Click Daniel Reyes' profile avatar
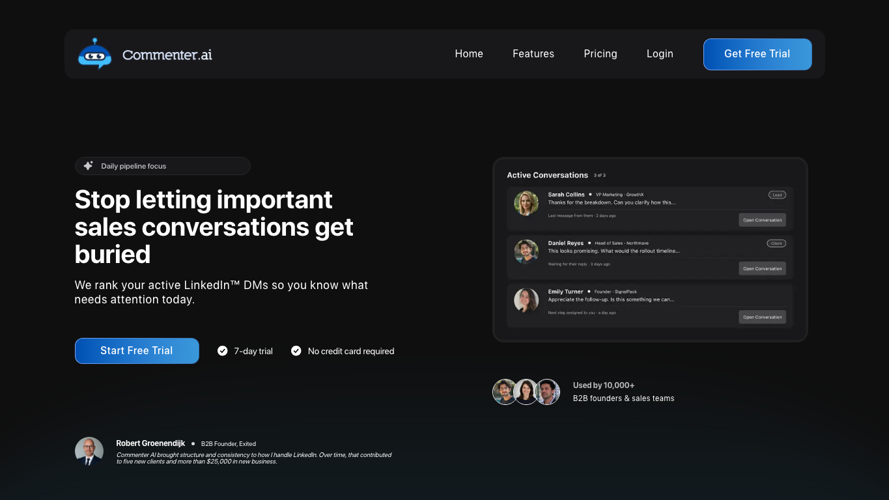Screen dimensions: 889x500 tap(526, 252)
